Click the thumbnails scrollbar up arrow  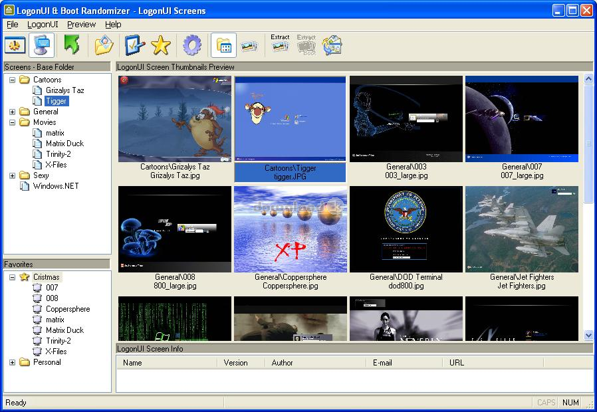(x=588, y=79)
